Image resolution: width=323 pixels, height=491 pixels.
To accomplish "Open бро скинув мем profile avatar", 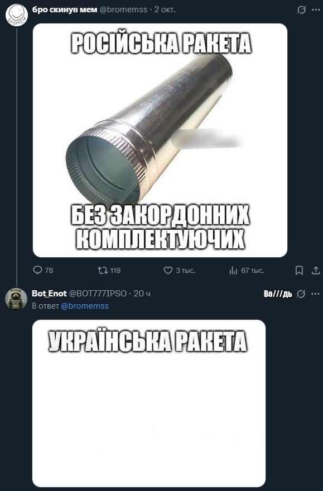I will [x=17, y=15].
